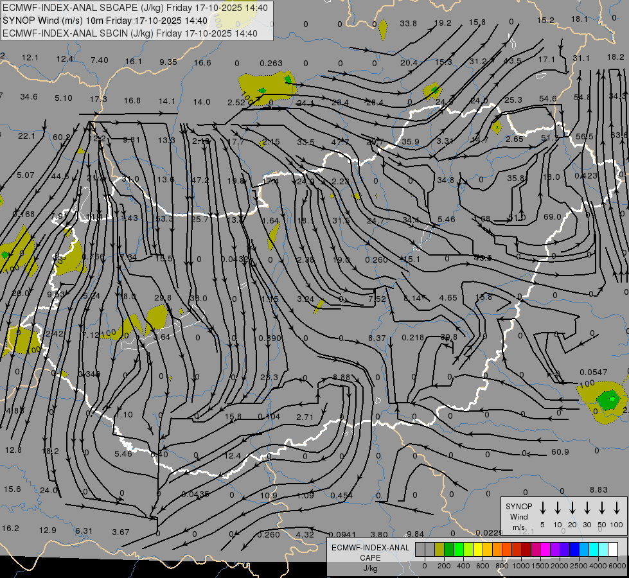Click the map value 0.0547

pyautogui.click(x=593, y=372)
